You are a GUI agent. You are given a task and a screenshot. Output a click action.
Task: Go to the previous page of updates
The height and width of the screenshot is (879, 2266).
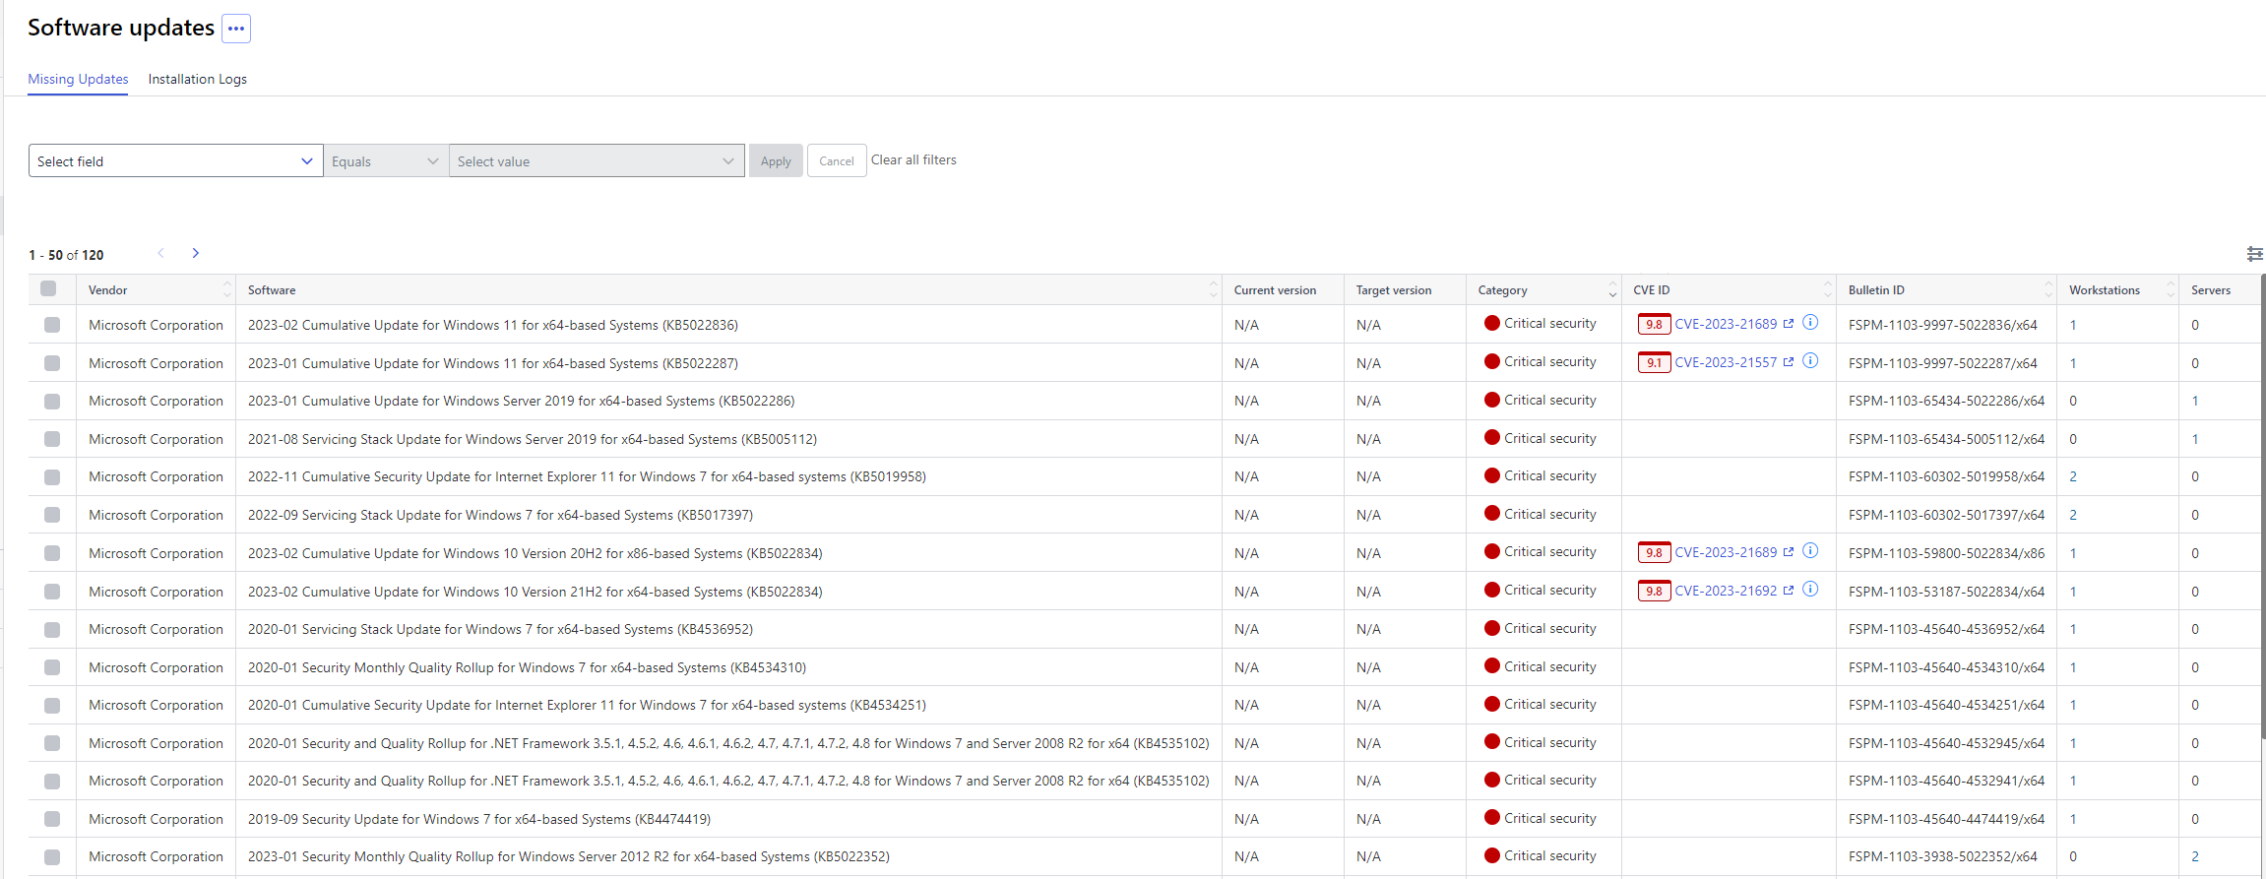(161, 253)
